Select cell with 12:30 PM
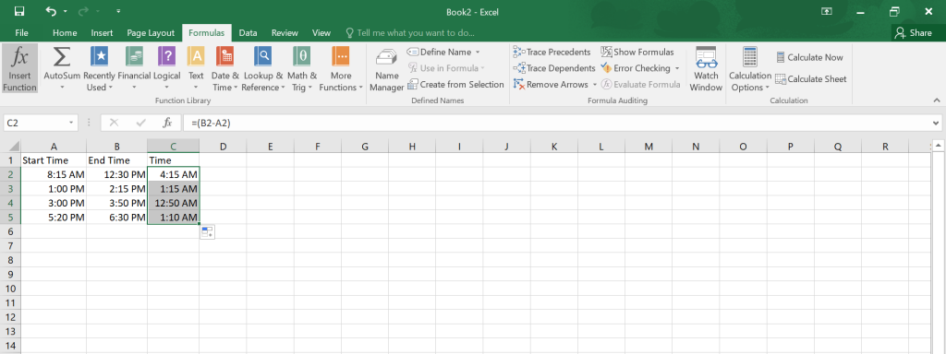The height and width of the screenshot is (354, 946). pos(117,174)
